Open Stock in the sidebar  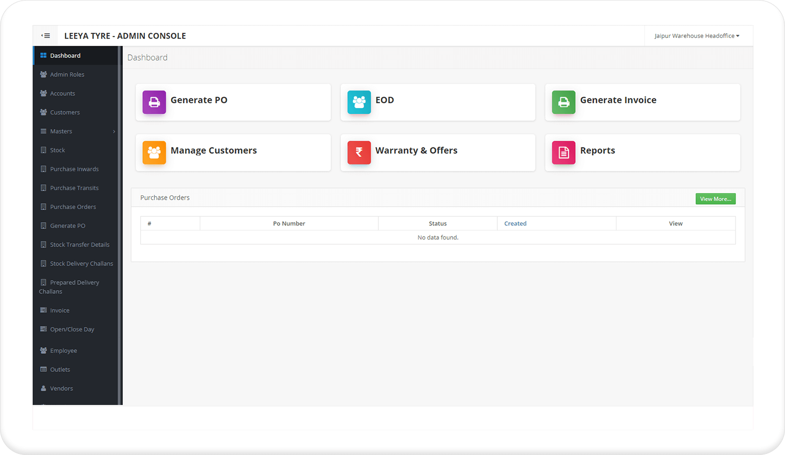76,150
